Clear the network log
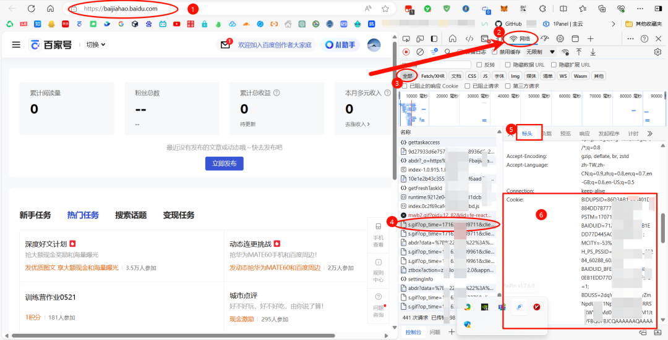This screenshot has height=340, width=668. point(419,52)
